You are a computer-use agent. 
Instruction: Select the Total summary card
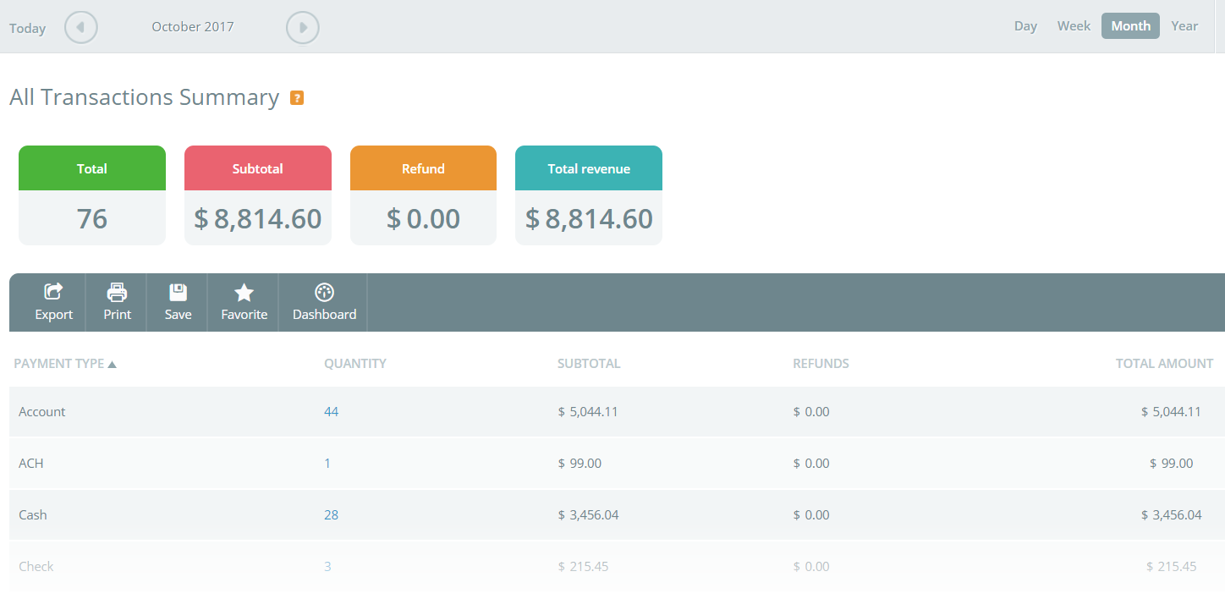click(92, 195)
